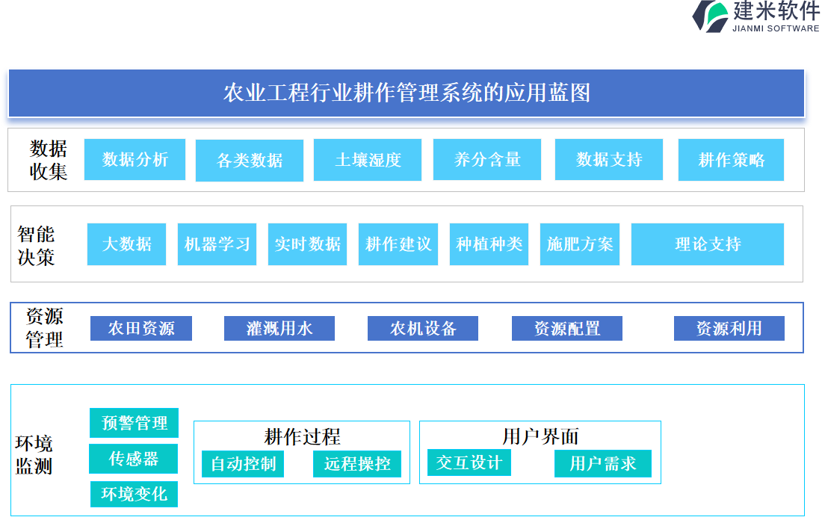Select the 大数据 box
Screen dimensions: 822x523
(126, 244)
